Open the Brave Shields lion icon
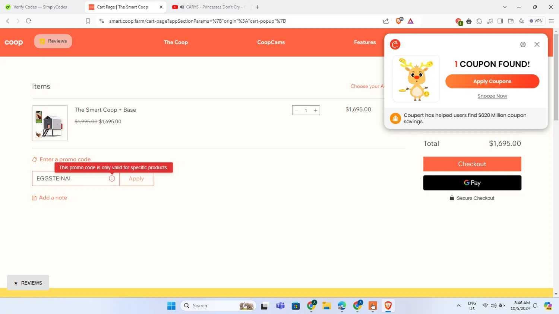 [x=399, y=21]
